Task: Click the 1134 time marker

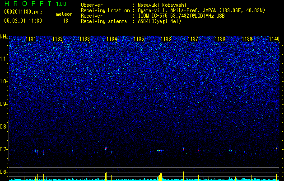Action: pos(112,39)
